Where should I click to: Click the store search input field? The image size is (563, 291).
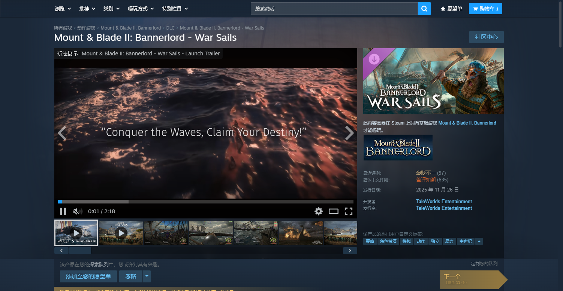(334, 9)
